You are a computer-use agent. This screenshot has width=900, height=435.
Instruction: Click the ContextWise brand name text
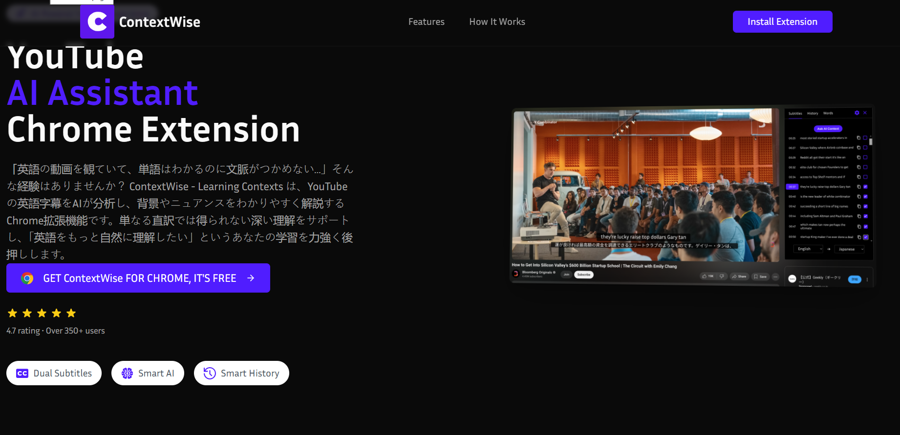pos(160,22)
